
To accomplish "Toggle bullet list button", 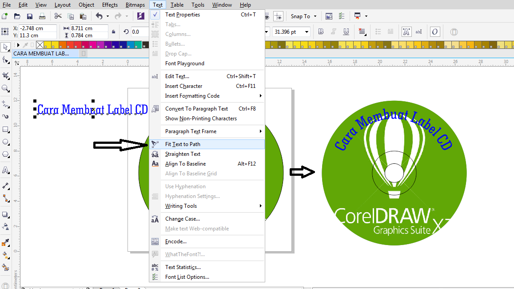I will [x=378, y=32].
